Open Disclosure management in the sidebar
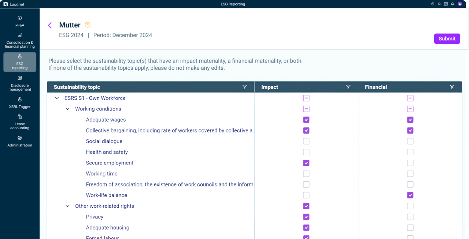469x239 pixels. coord(20,83)
